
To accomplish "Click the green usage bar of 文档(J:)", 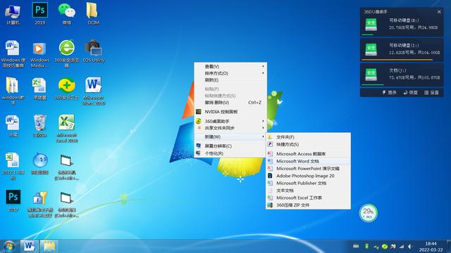I will click(x=373, y=84).
